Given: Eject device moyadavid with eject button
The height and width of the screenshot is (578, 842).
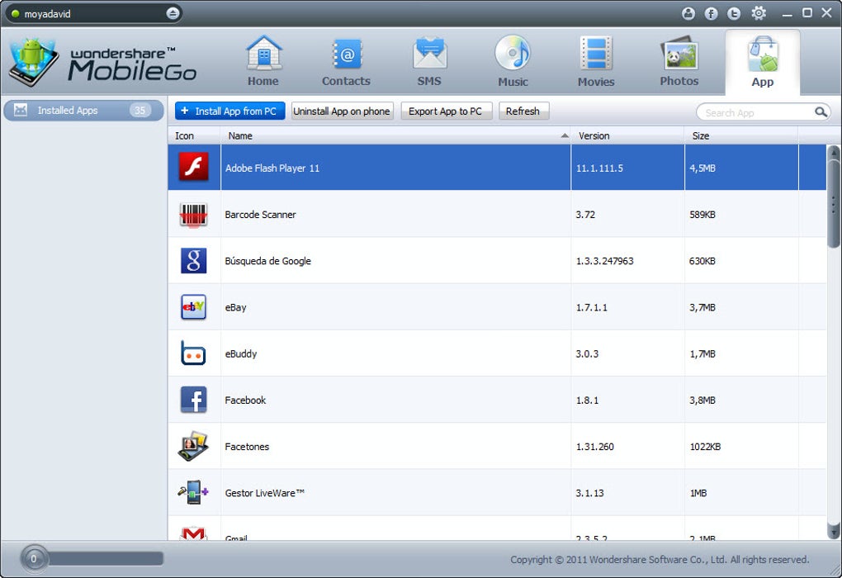Looking at the screenshot, I should 173,13.
